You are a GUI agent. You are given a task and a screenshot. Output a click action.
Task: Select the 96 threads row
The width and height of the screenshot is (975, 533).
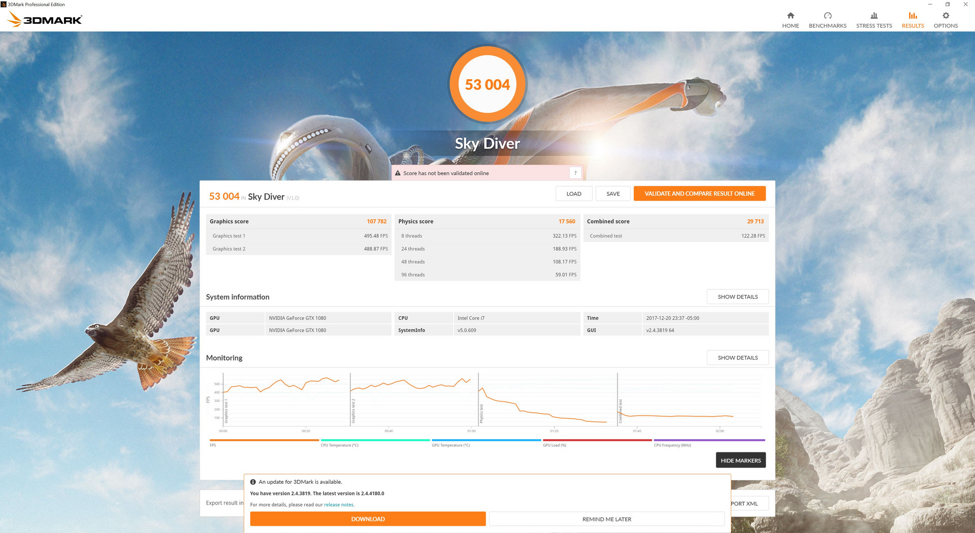pos(487,275)
